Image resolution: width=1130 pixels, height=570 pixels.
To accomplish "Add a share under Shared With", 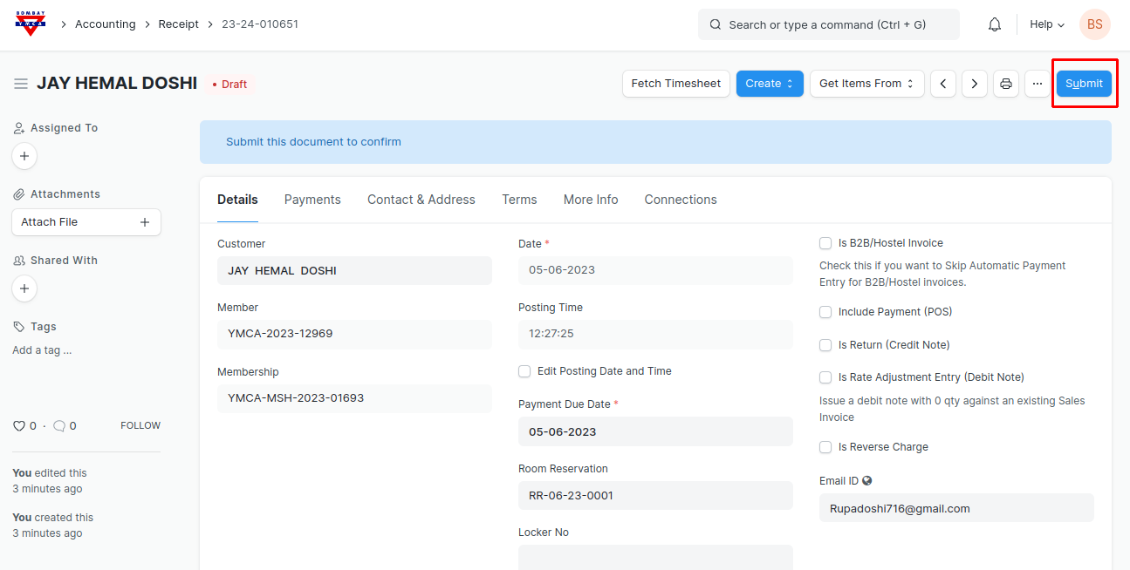I will (x=24, y=288).
